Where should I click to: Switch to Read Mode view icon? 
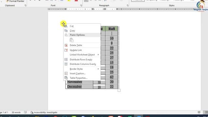coord(199,112)
